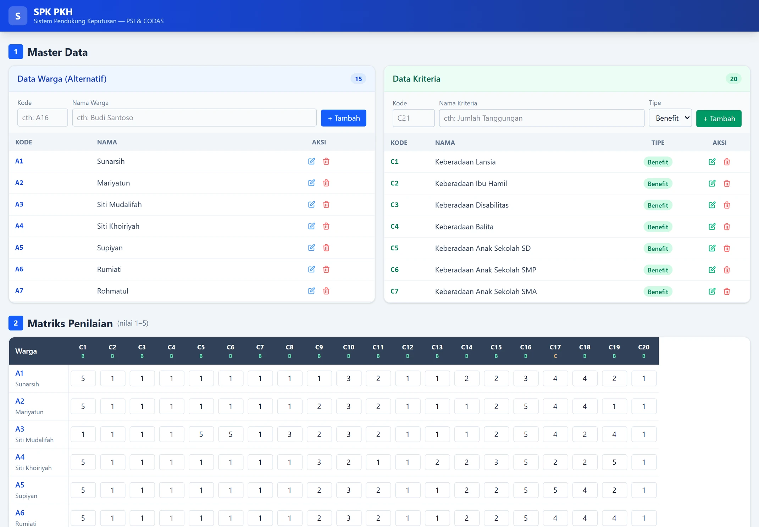The height and width of the screenshot is (527, 759).
Task: Delete the Supiyan resident entry
Action: 326,248
